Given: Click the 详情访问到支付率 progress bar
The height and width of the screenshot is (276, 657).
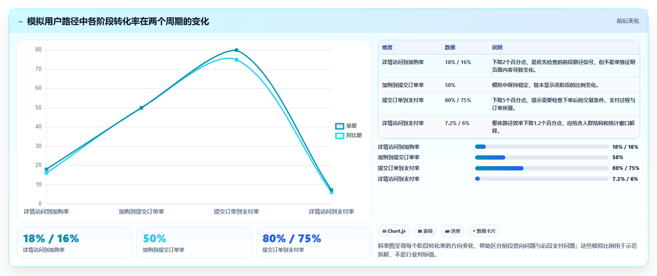Looking at the screenshot, I should [542, 179].
